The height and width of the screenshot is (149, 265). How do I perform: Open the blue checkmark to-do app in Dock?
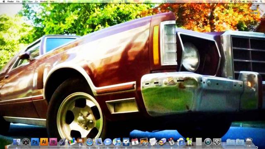click(126, 142)
